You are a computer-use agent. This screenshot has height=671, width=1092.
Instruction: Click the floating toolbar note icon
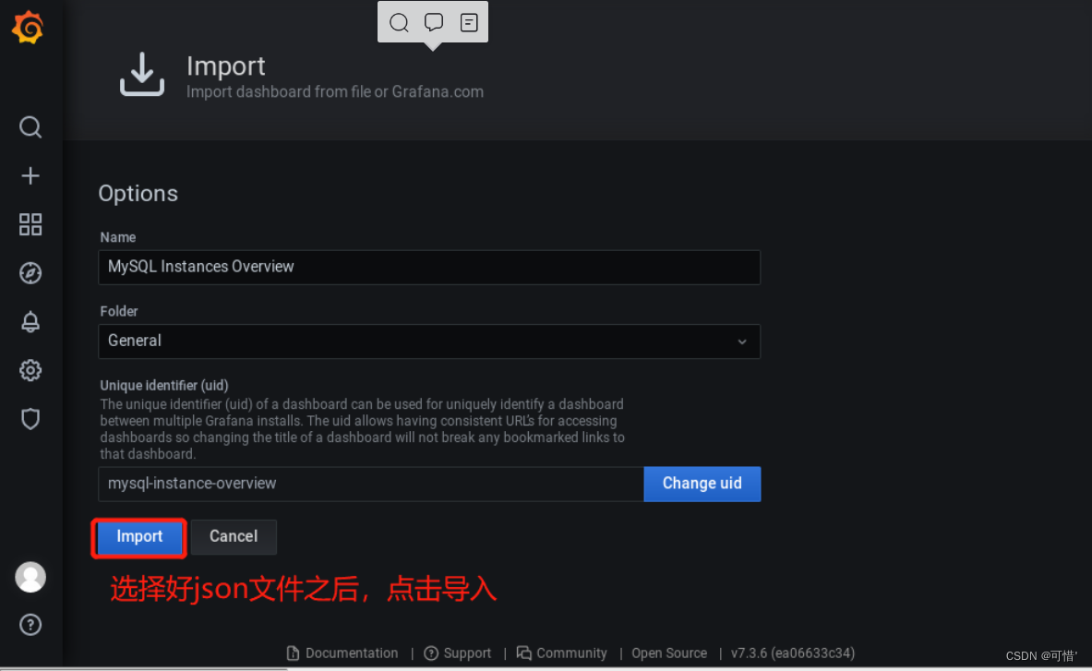click(470, 22)
